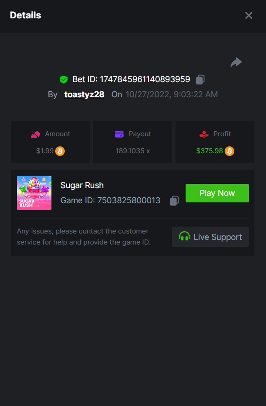Copy the Game ID with copy icon
Image resolution: width=266 pixels, height=406 pixels.
[x=174, y=200]
